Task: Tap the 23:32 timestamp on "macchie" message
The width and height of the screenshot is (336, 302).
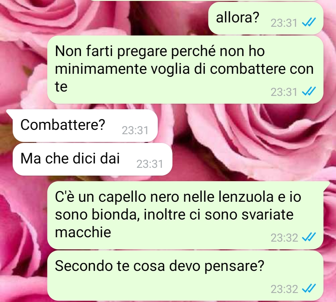Action: [284, 238]
